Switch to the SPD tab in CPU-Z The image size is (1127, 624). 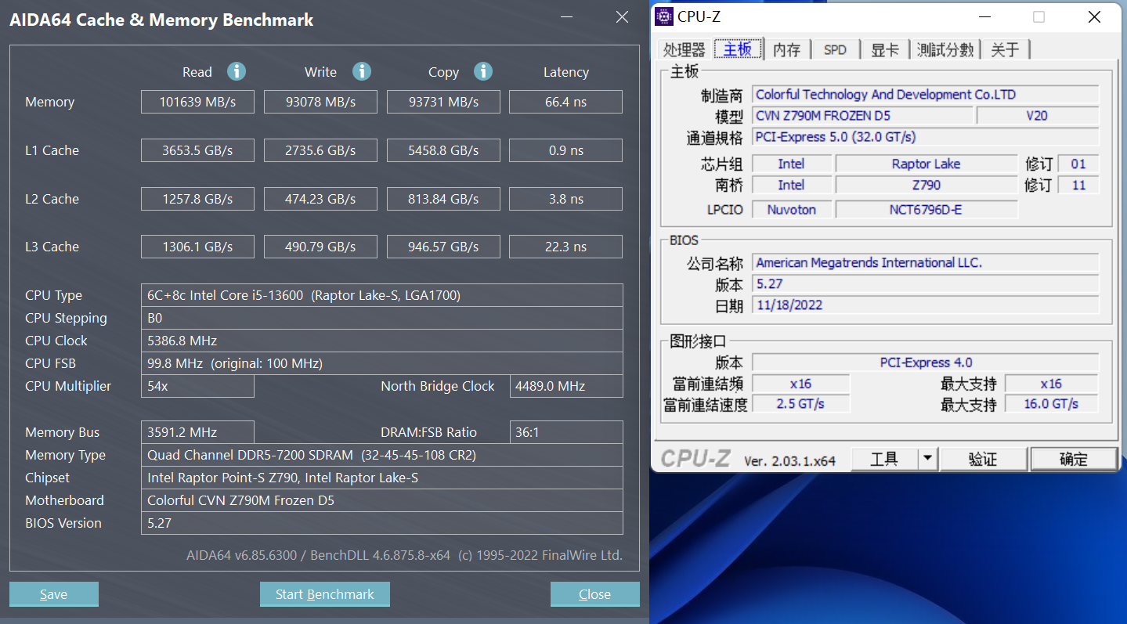coord(836,49)
